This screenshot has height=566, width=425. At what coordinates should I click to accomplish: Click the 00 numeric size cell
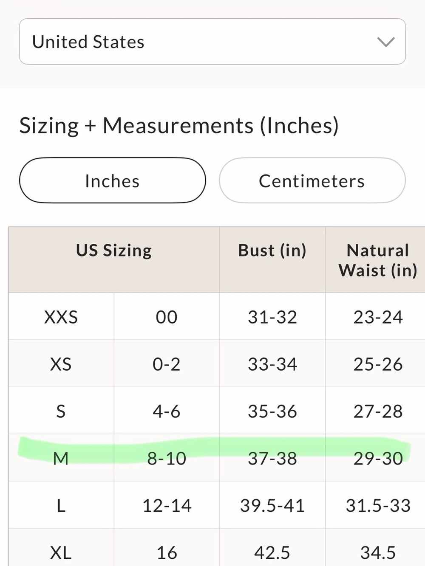click(x=167, y=317)
